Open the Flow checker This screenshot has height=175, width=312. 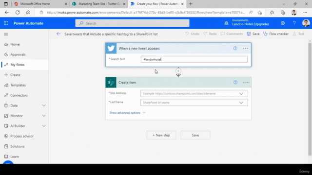tap(276, 34)
